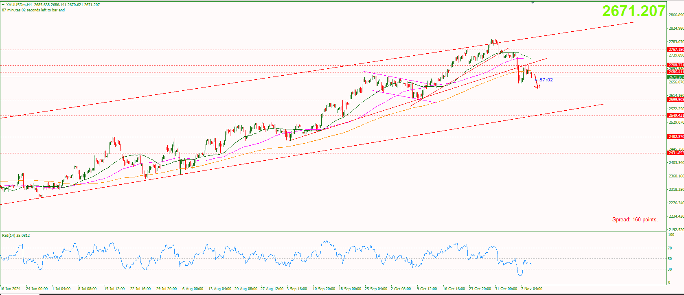Click the 2783.070 price scale label

[x=676, y=42]
